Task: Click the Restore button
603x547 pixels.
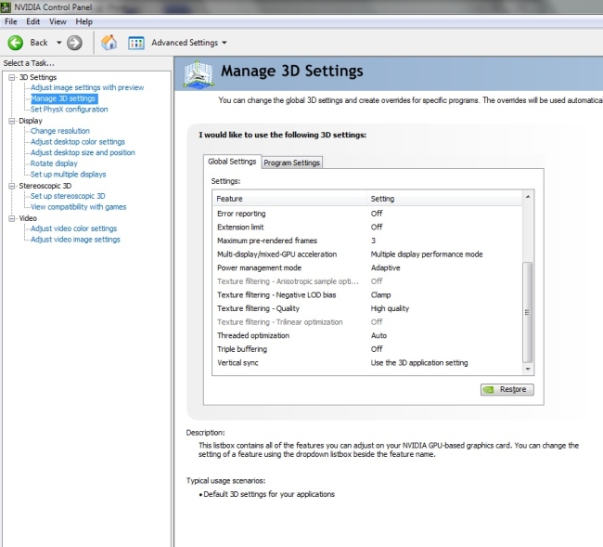Action: click(x=507, y=389)
